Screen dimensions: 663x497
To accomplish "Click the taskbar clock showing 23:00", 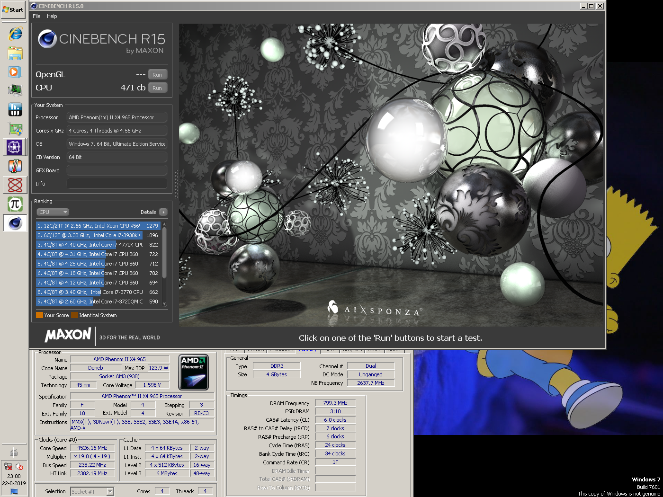I will click(14, 476).
